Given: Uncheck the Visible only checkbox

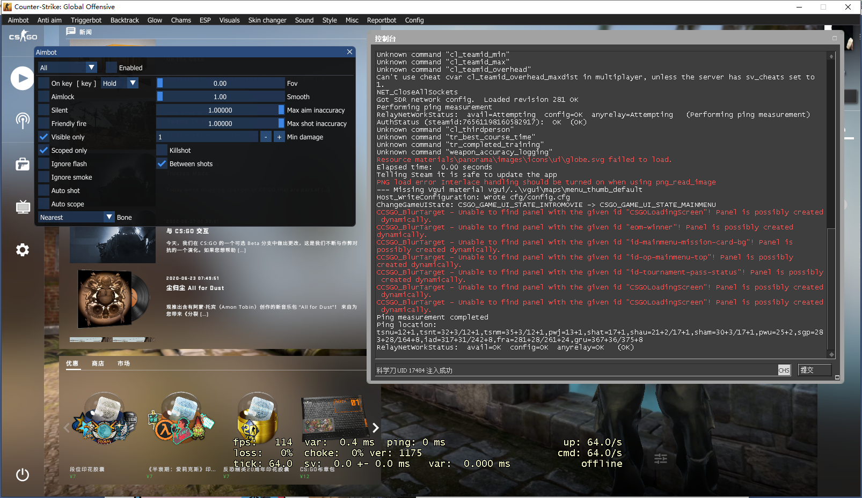Looking at the screenshot, I should tap(44, 137).
